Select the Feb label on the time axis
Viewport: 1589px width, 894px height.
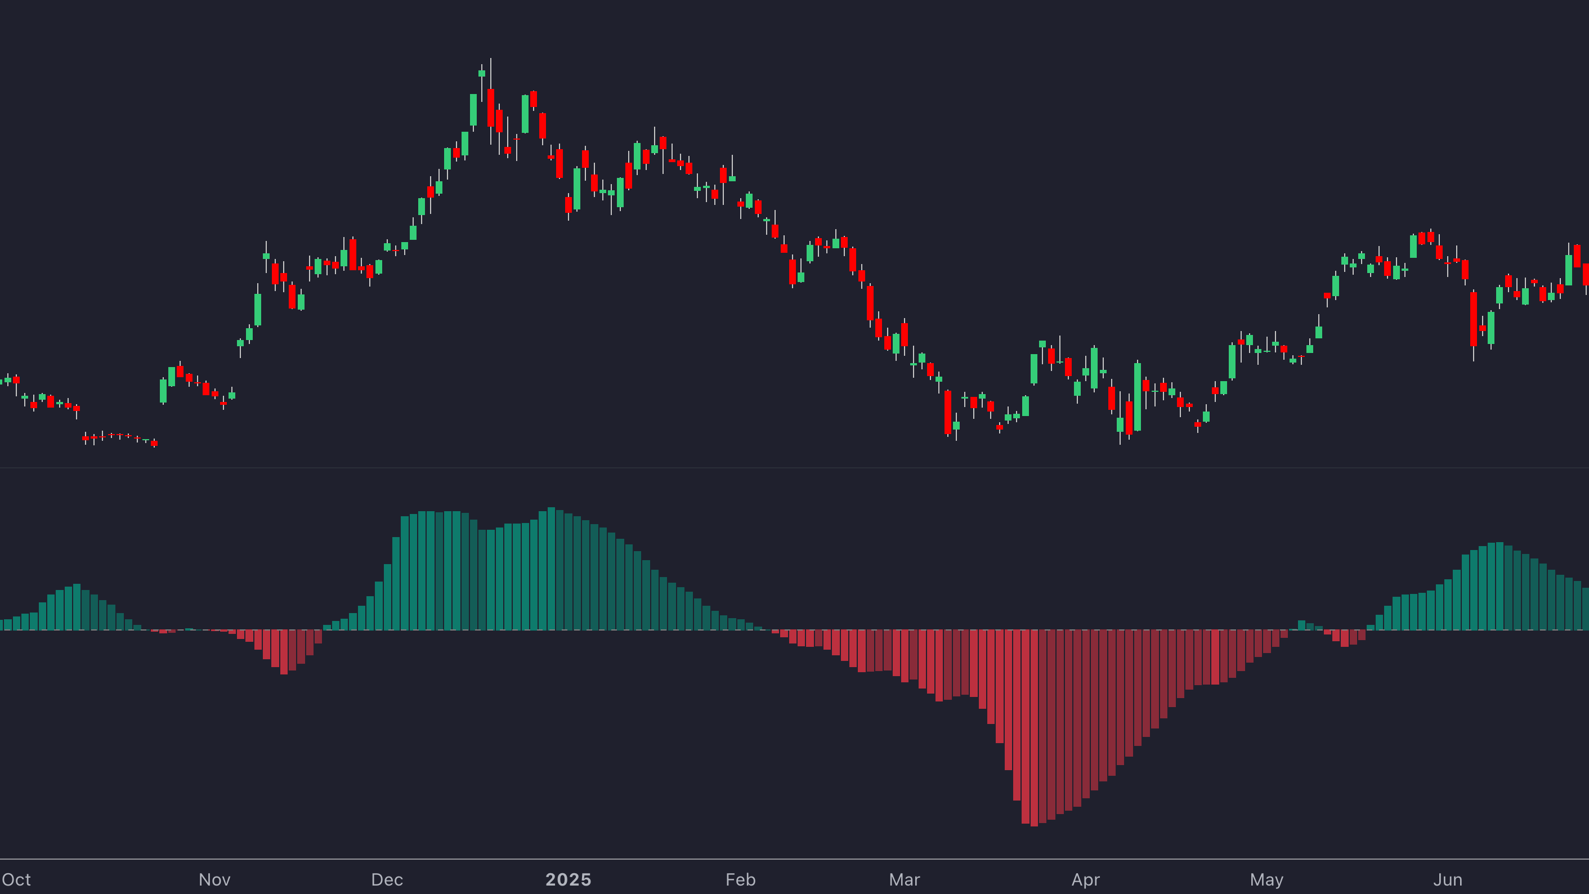(740, 880)
